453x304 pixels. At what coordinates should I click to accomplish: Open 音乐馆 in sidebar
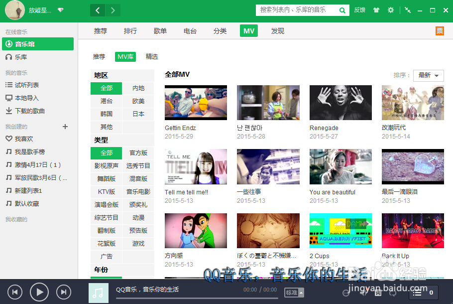(38, 44)
